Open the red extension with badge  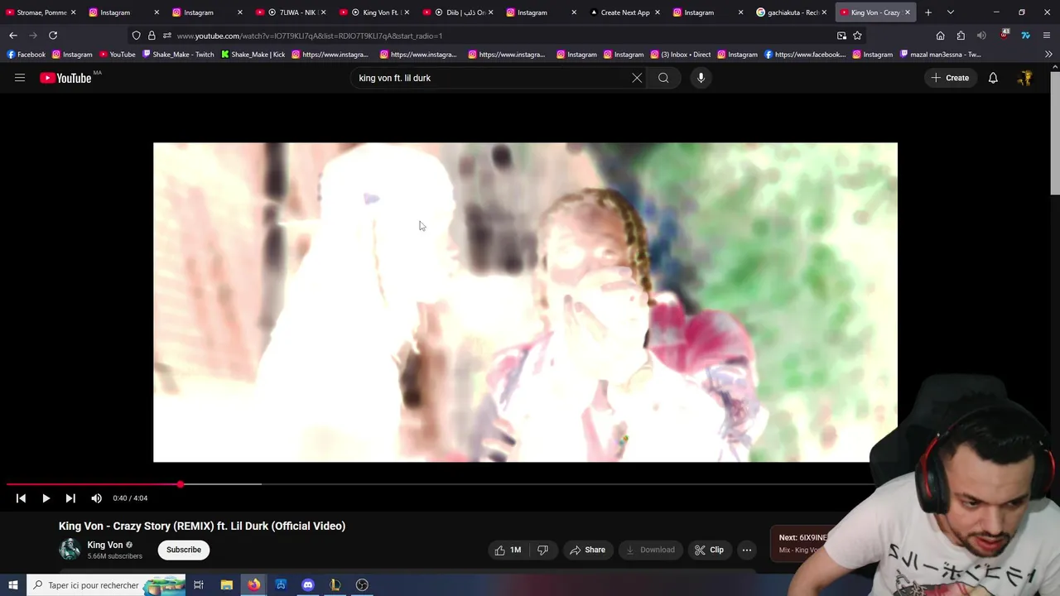(1005, 35)
